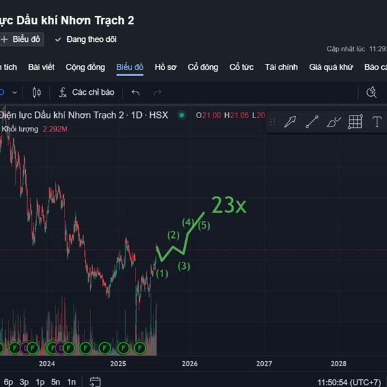
Task: Select the (3) wave label on chart
Action: (x=184, y=266)
